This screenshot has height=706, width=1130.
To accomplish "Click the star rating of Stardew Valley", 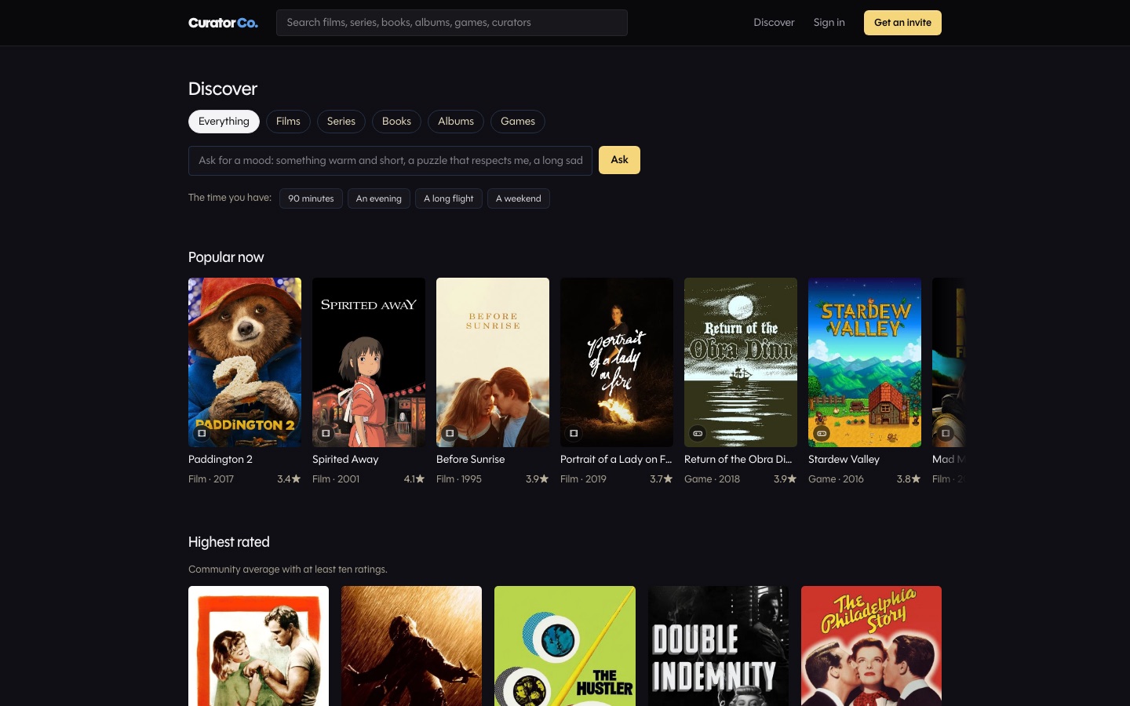I will coord(909,479).
